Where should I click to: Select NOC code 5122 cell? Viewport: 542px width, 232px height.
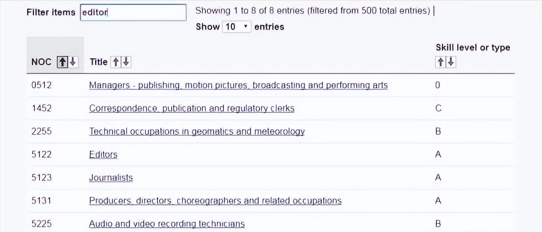(42, 154)
